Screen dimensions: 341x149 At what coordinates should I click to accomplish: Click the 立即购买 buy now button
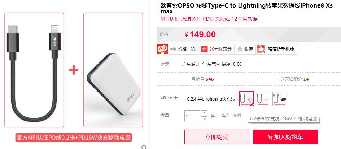point(217,137)
